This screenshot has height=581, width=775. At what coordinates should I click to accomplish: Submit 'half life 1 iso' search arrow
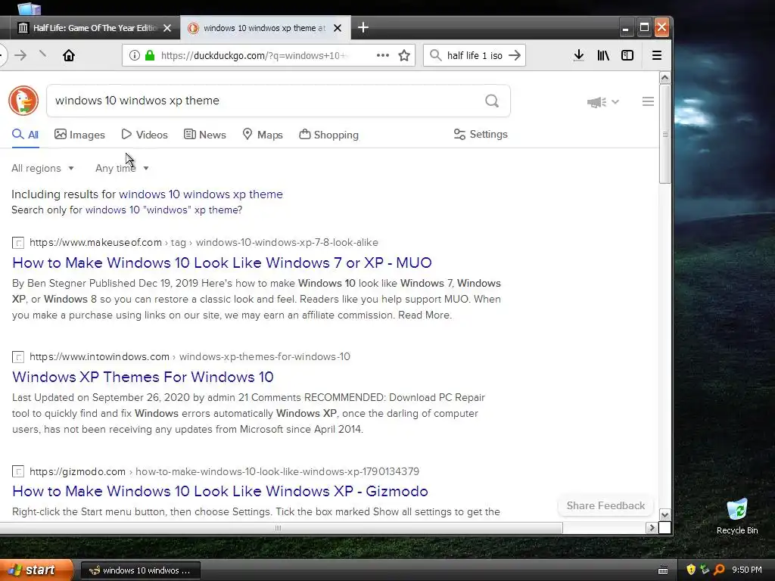(x=515, y=55)
